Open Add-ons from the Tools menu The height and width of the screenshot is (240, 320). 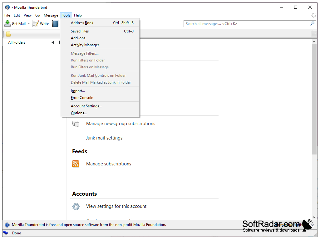(x=100, y=38)
